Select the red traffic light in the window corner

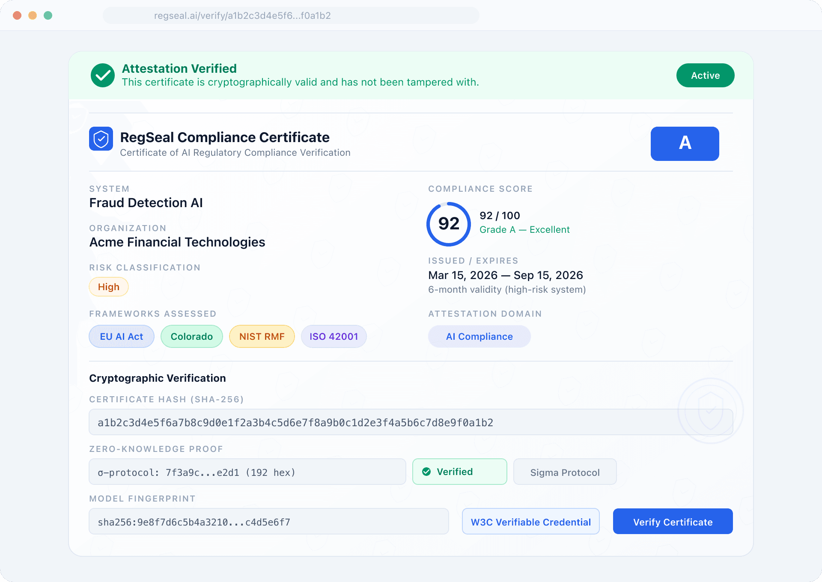(16, 15)
